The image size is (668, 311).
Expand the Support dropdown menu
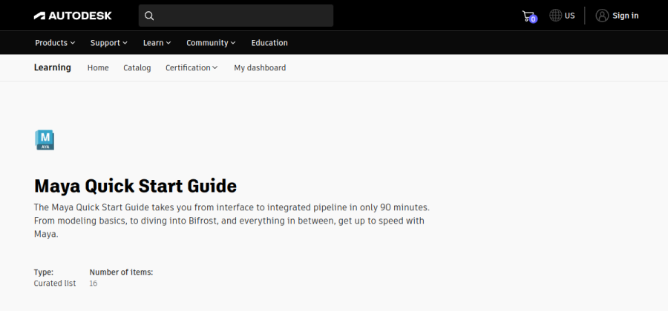[x=108, y=43]
